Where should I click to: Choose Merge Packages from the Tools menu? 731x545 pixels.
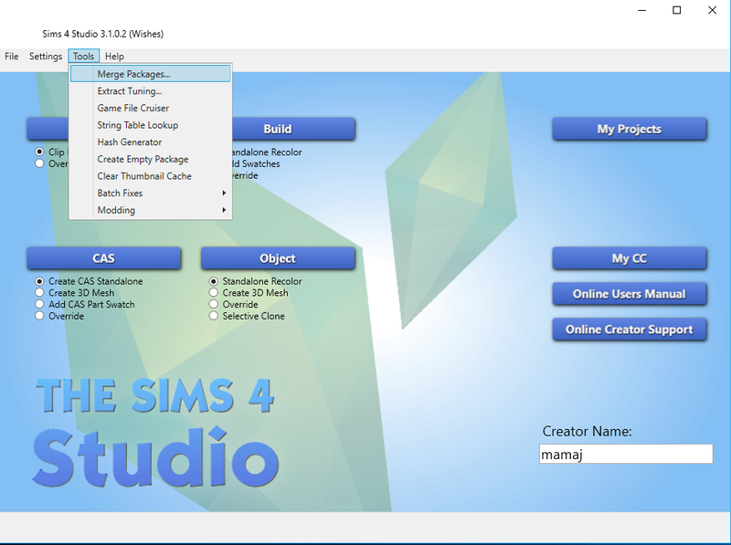pyautogui.click(x=150, y=74)
